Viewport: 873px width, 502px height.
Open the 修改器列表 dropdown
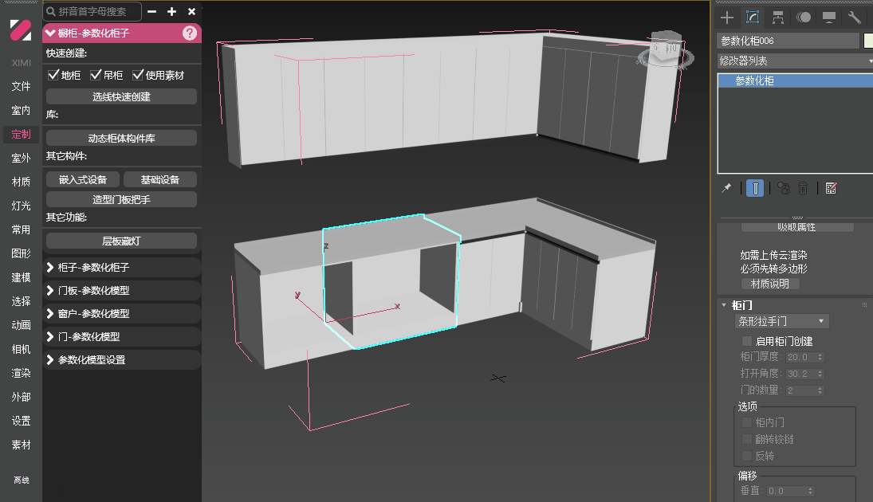point(795,61)
